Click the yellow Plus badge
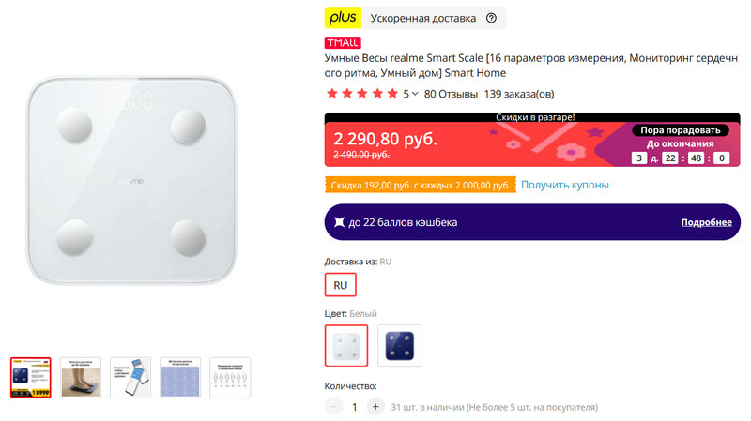This screenshot has width=751, height=421. click(343, 18)
